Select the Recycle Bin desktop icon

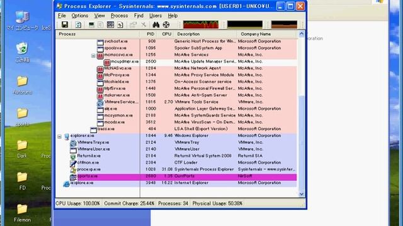pyautogui.click(x=23, y=49)
